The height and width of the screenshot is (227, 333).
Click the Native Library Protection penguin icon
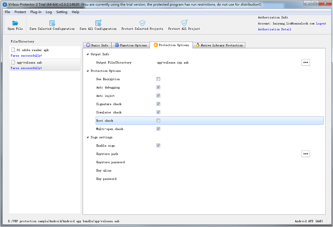198,45
